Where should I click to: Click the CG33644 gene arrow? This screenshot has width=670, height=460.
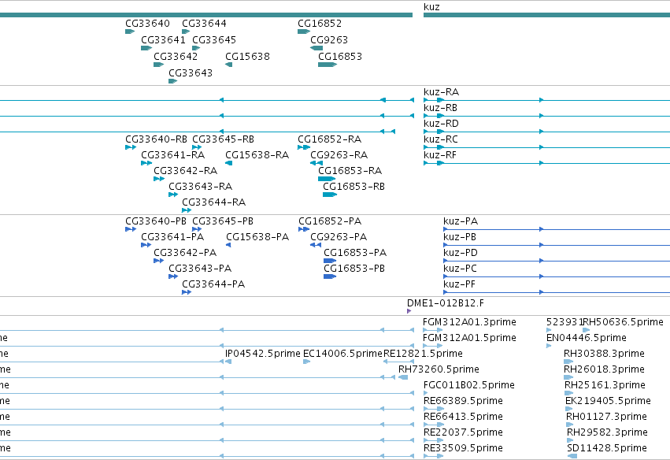pyautogui.click(x=186, y=32)
